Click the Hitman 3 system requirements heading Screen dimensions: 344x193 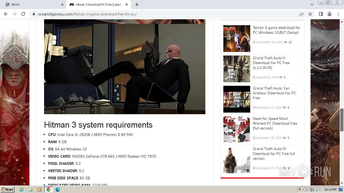tap(98, 125)
